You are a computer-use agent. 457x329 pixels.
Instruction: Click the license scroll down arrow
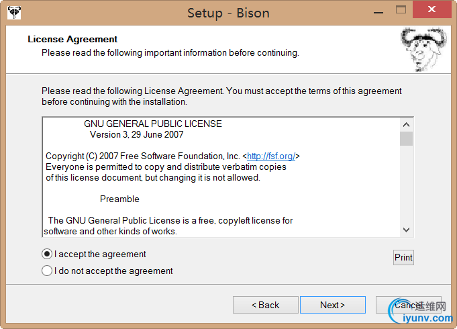[x=406, y=230]
